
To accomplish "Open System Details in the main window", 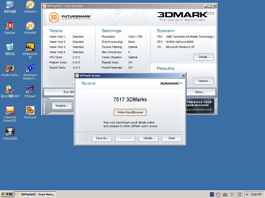I will click(x=204, y=57).
